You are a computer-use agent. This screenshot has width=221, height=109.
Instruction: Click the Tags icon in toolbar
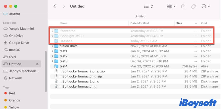[193, 6]
